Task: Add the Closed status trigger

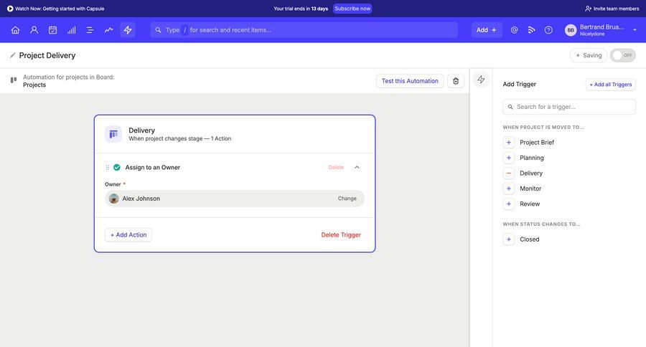Action: (509, 239)
